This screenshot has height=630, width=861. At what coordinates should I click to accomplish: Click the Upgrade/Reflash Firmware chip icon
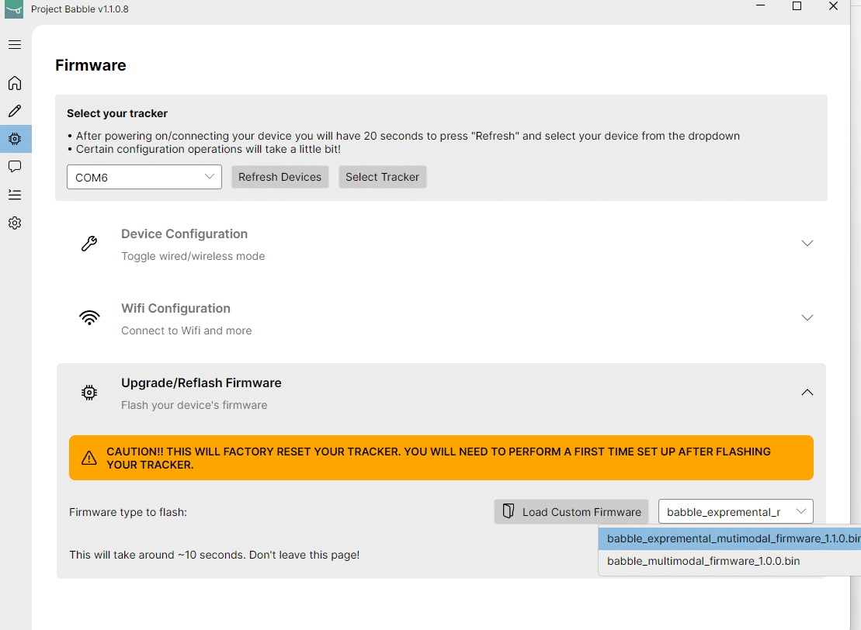[89, 393]
